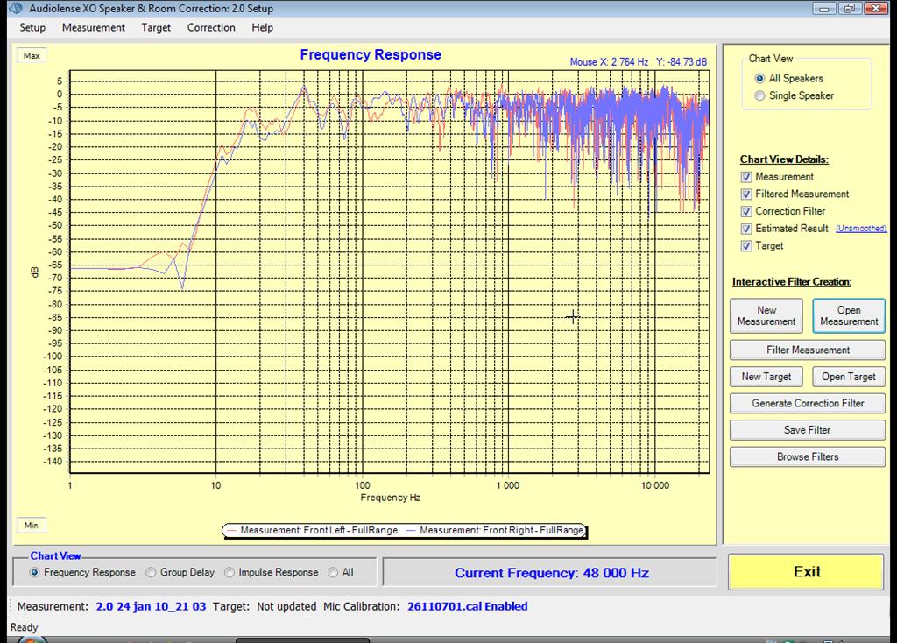Screen dimensions: 897x643
Task: Click the Open Target button
Action: point(849,377)
